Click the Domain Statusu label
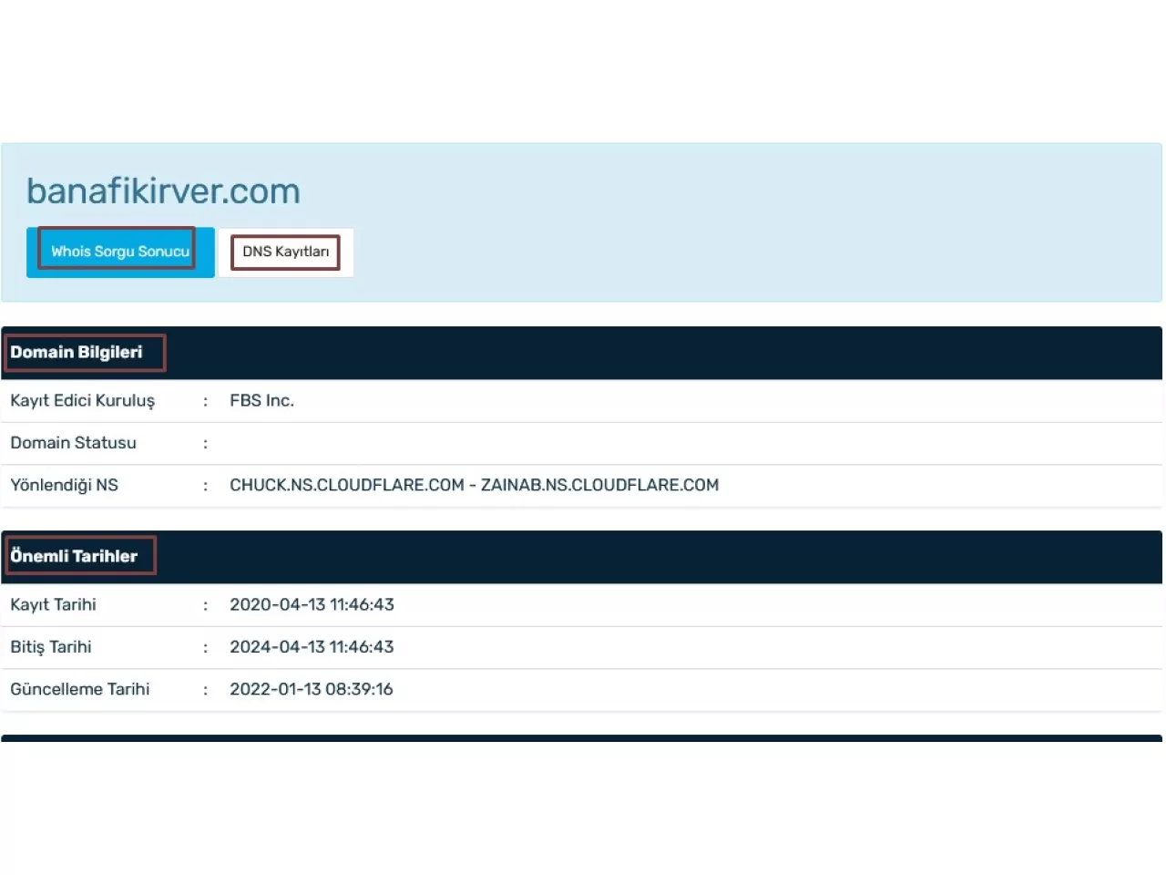This screenshot has width=1166, height=875. tap(73, 443)
